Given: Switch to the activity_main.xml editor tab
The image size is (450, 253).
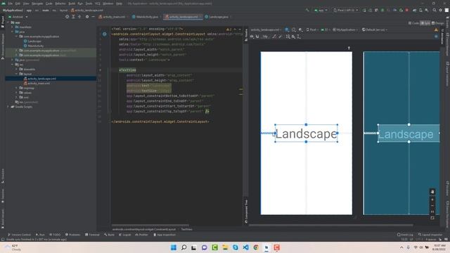Looking at the screenshot, I should [112, 17].
